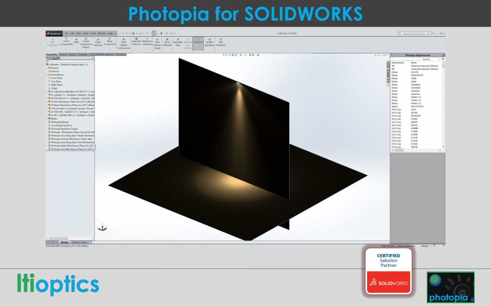The image size is (491, 306).
Task: Open the Assembly Features dropdown arrow
Action: pyautogui.click(x=136, y=49)
